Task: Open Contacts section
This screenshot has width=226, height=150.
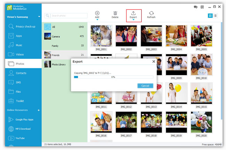Action: pos(23,73)
